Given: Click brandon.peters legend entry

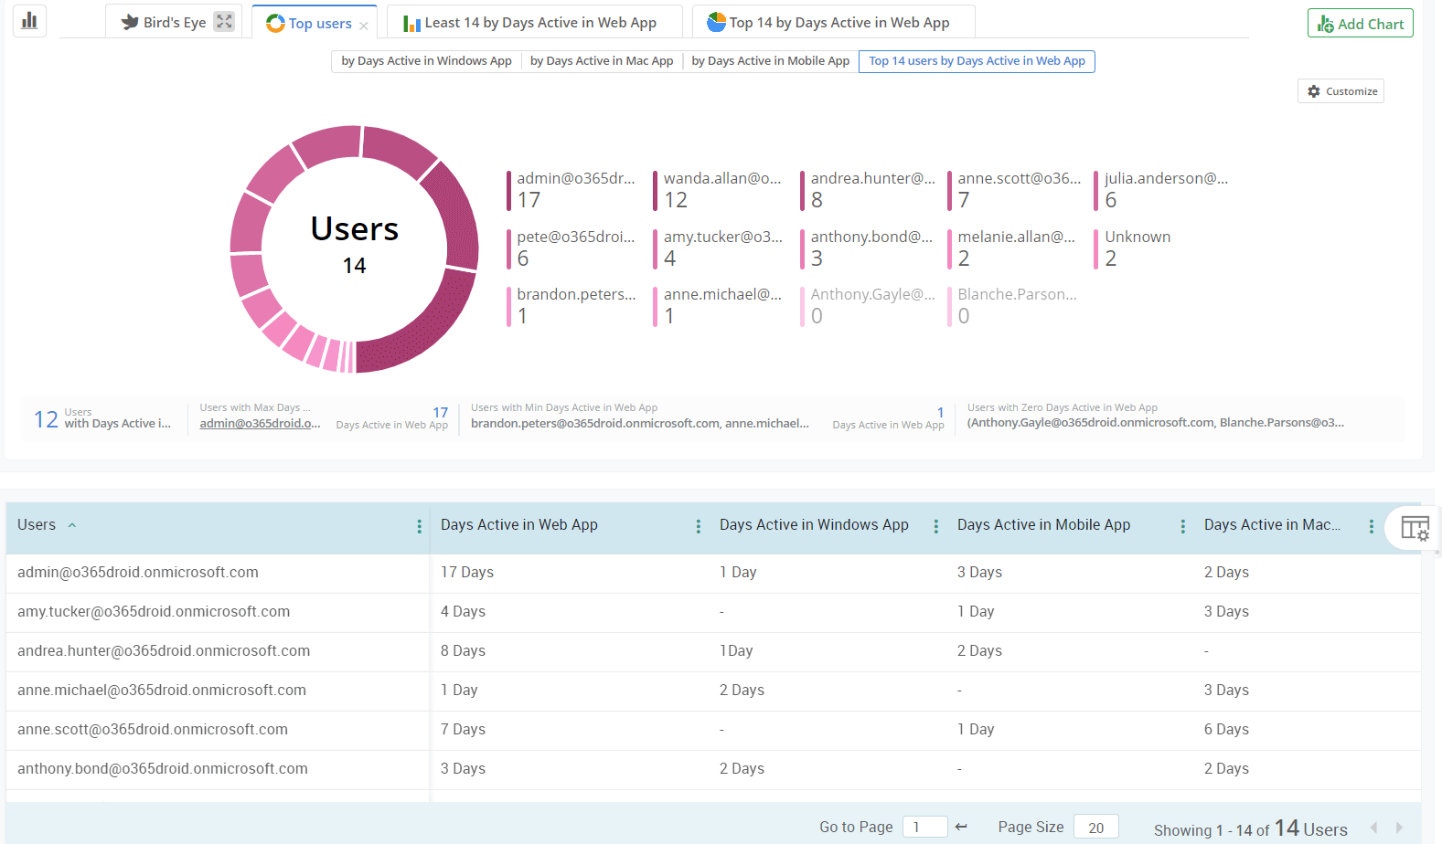Looking at the screenshot, I should pos(572,306).
